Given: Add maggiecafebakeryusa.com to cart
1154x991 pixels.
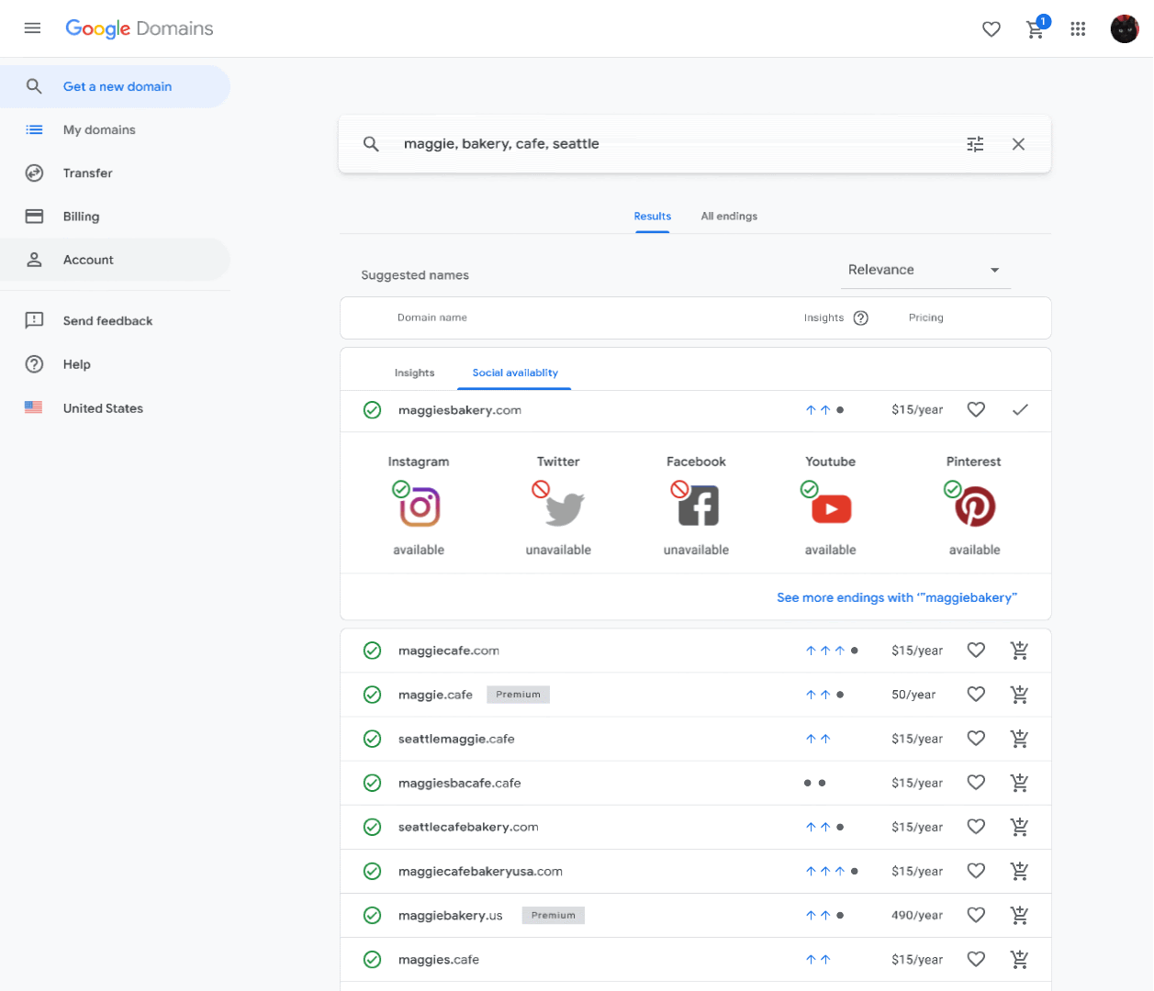Looking at the screenshot, I should (x=1019, y=871).
